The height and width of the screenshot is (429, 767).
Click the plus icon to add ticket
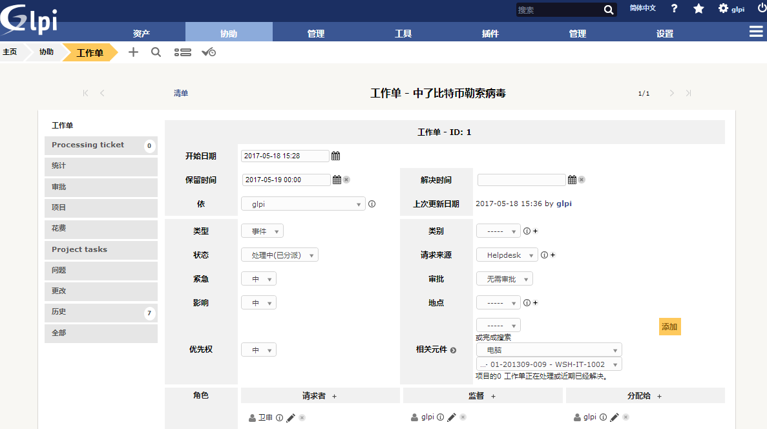(x=133, y=52)
